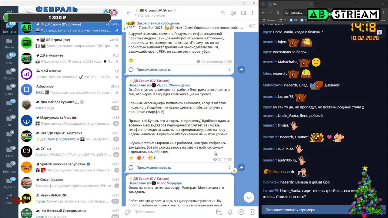Click the paperclip attach icon
Screen dimensions: 388x218
128,212
